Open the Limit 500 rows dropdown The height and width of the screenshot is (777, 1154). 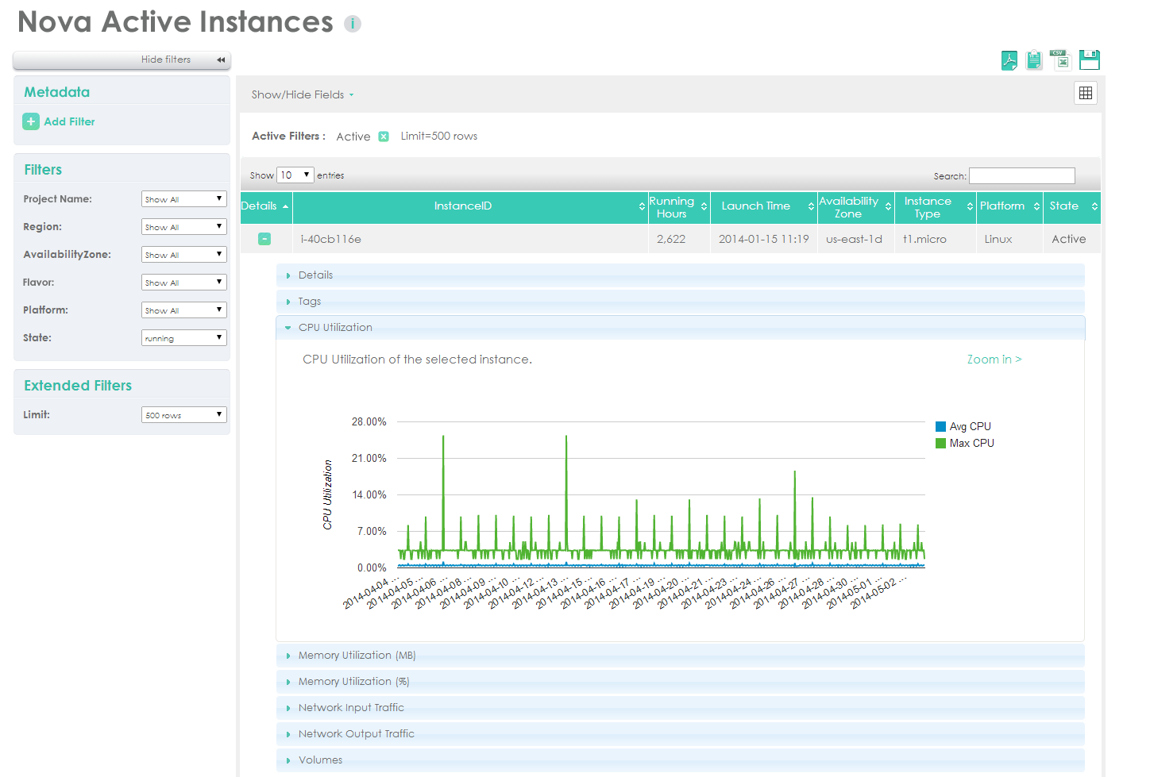184,415
